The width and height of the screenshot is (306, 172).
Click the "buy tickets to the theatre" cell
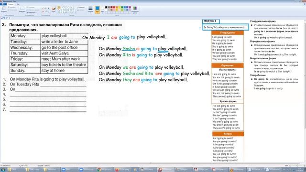pyautogui.click(x=64, y=65)
